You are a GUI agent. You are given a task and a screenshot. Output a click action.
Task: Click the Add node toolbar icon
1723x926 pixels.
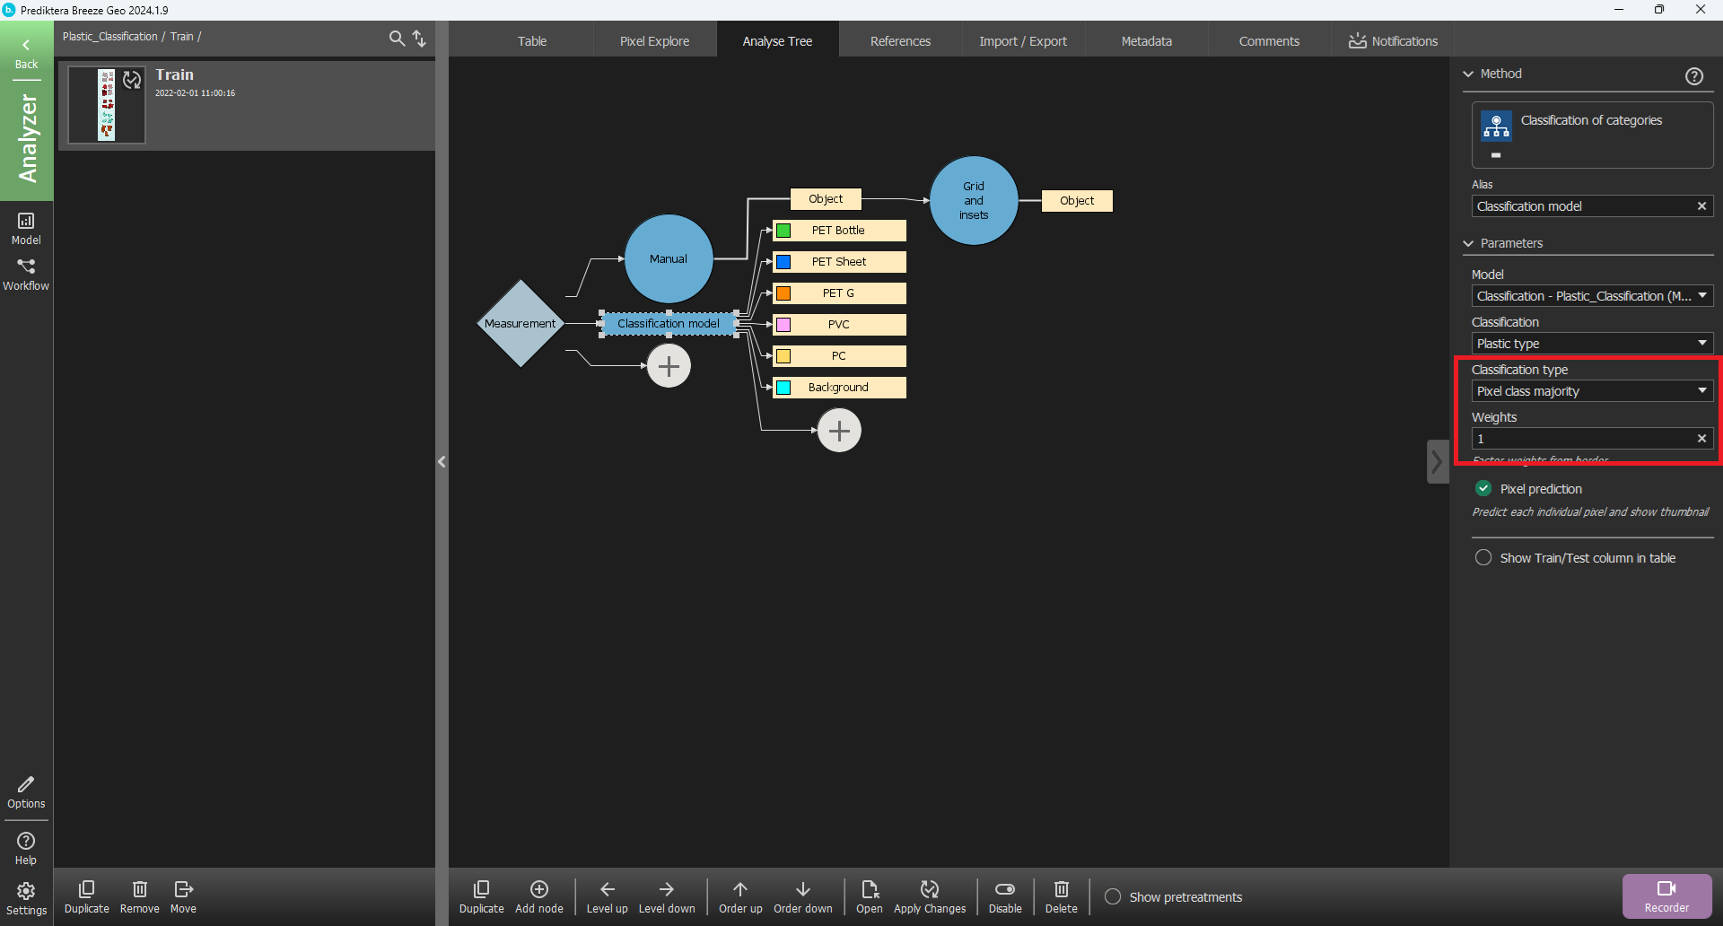click(539, 889)
